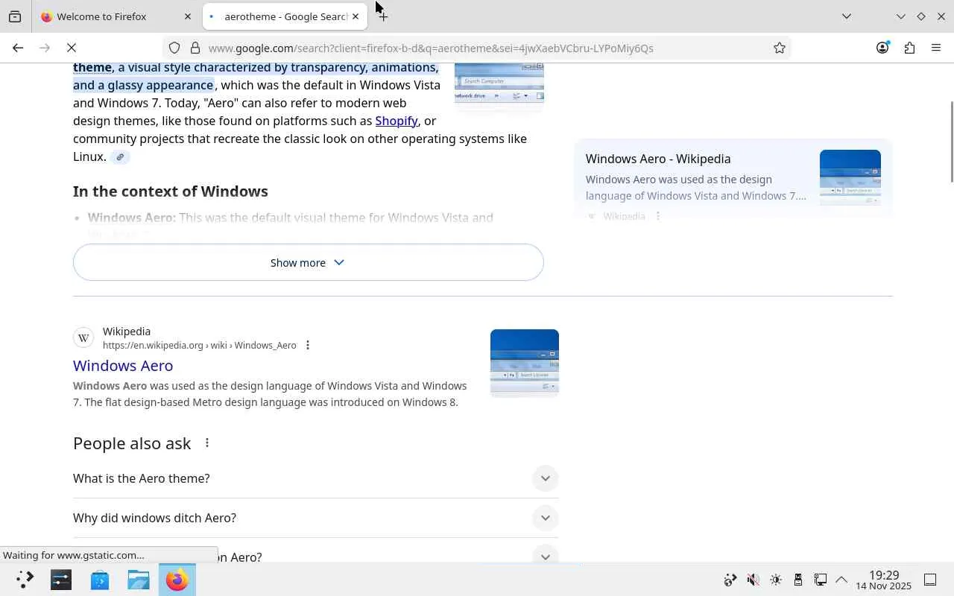Open the Firefox account icon
Viewport: 954px width, 596px height.
(882, 48)
